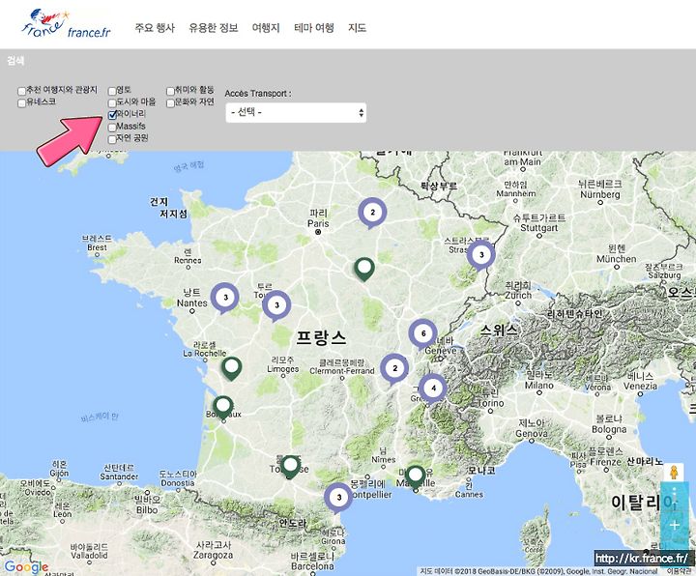696x576 pixels.
Task: Open the 유용한 정보 menu
Action: coord(213,28)
